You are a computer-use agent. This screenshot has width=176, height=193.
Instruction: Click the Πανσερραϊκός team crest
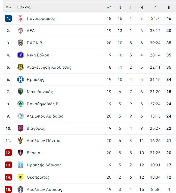pos(20,18)
